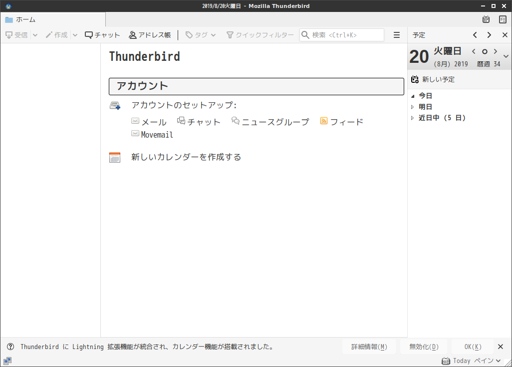Open the 受信 dropdown arrow
The image size is (512, 367).
[x=35, y=35]
